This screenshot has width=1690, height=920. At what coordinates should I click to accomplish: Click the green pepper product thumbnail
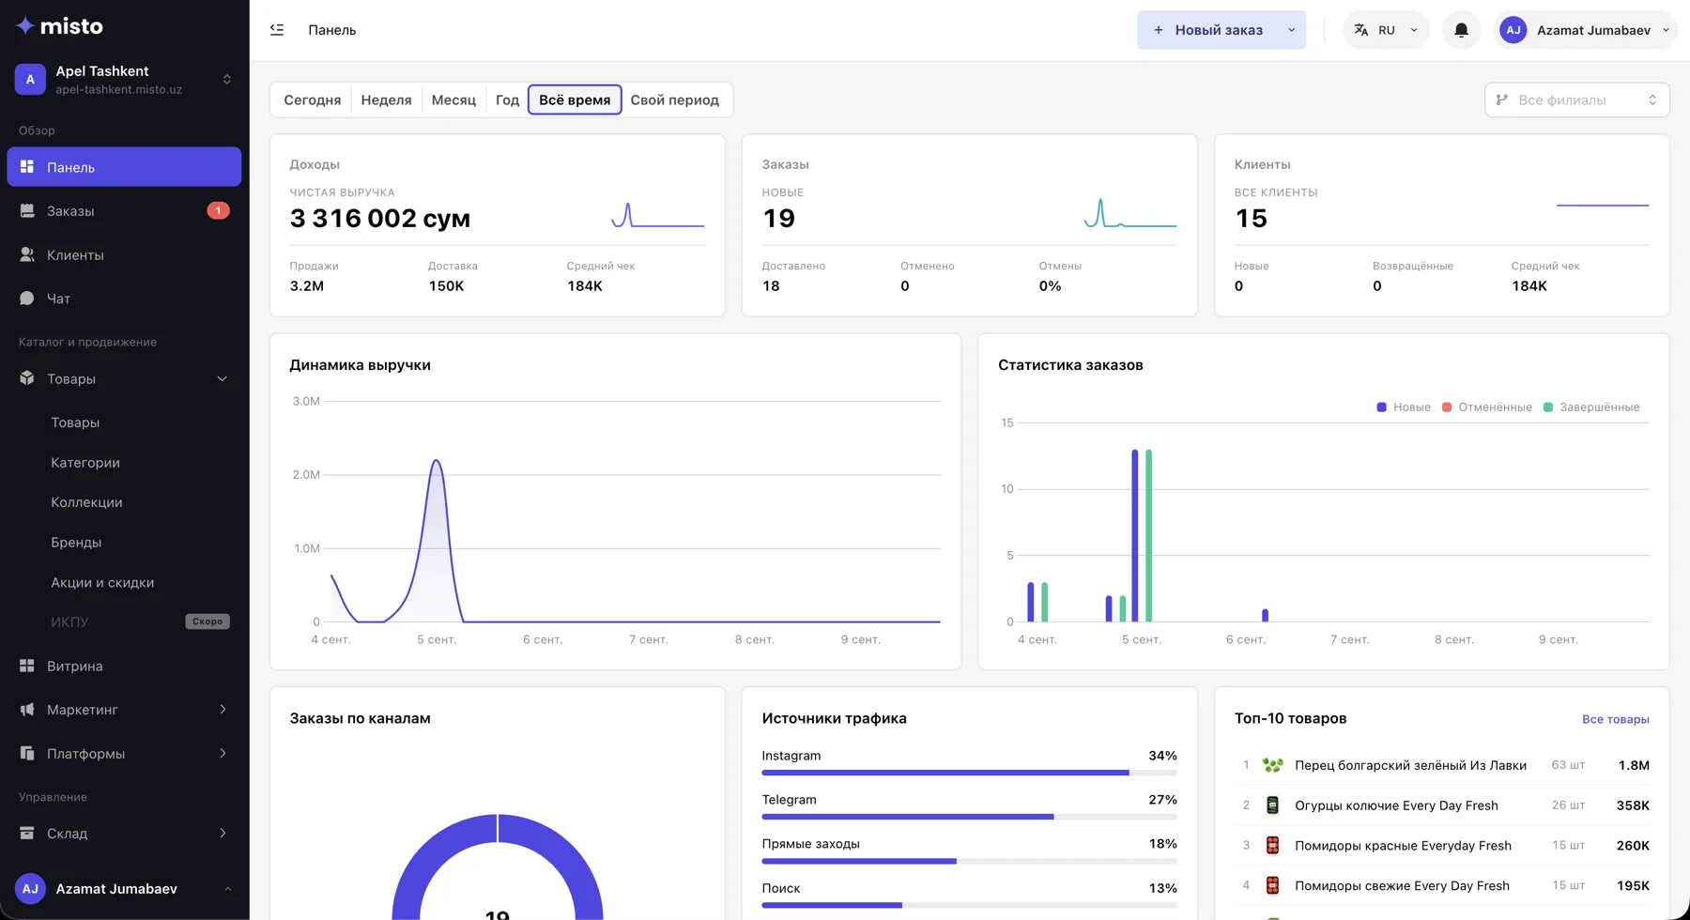point(1272,765)
